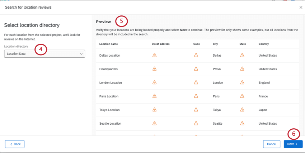The width and height of the screenshot is (305, 153).
Task: Close the Search for location reviews dialog
Action: [x=301, y=8]
